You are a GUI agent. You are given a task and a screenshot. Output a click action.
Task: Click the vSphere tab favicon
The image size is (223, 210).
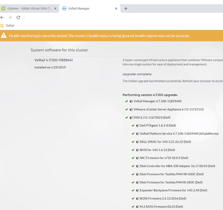tap(3, 9)
